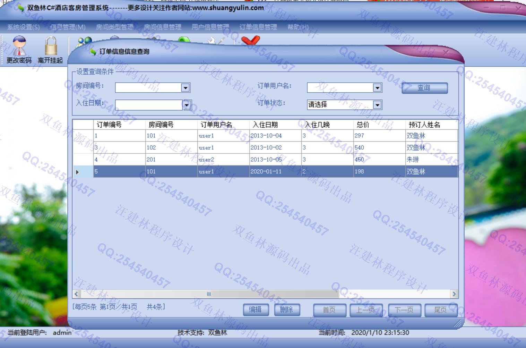Click date cell 2013-10-05
The image size is (526, 348).
click(275, 160)
